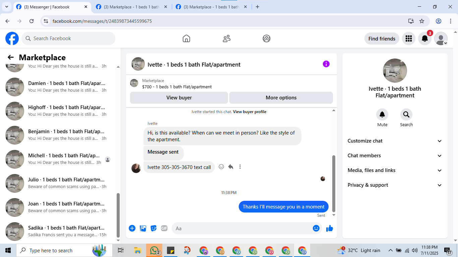This screenshot has height=257, width=458.
Task: Open File Explorer from the taskbar
Action: coord(137,250)
